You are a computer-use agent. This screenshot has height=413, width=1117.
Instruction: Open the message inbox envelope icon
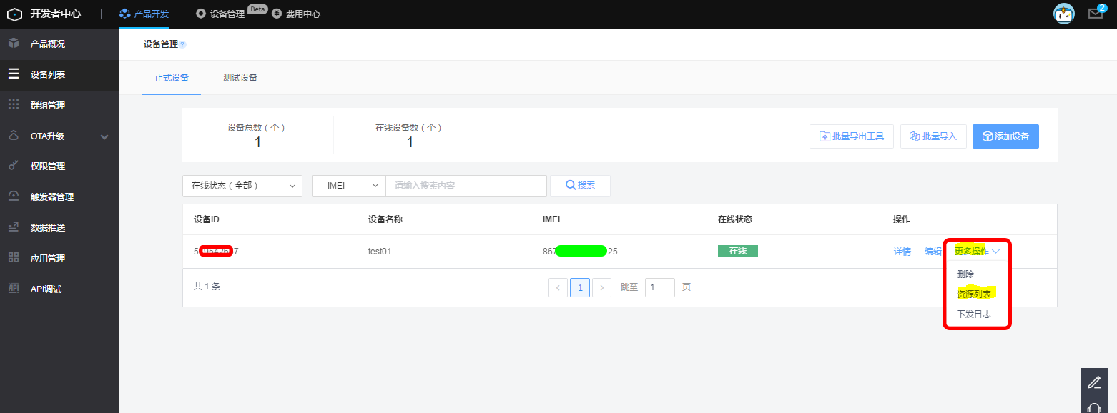[1096, 13]
